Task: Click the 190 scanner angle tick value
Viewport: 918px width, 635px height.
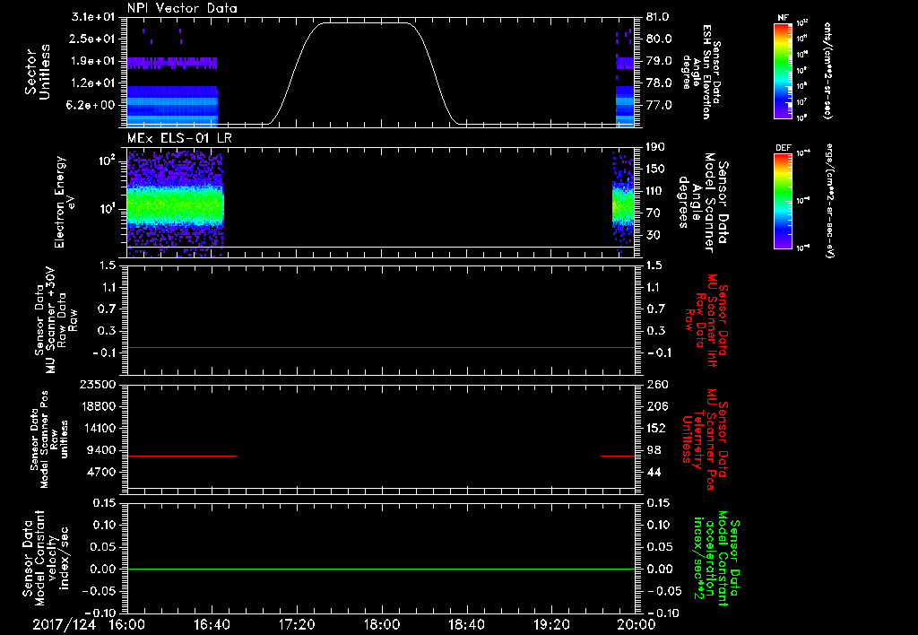Action: click(x=655, y=147)
